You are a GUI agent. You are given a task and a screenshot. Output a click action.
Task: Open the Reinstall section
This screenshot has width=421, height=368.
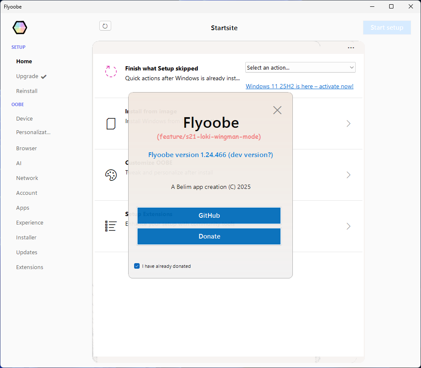pos(27,91)
